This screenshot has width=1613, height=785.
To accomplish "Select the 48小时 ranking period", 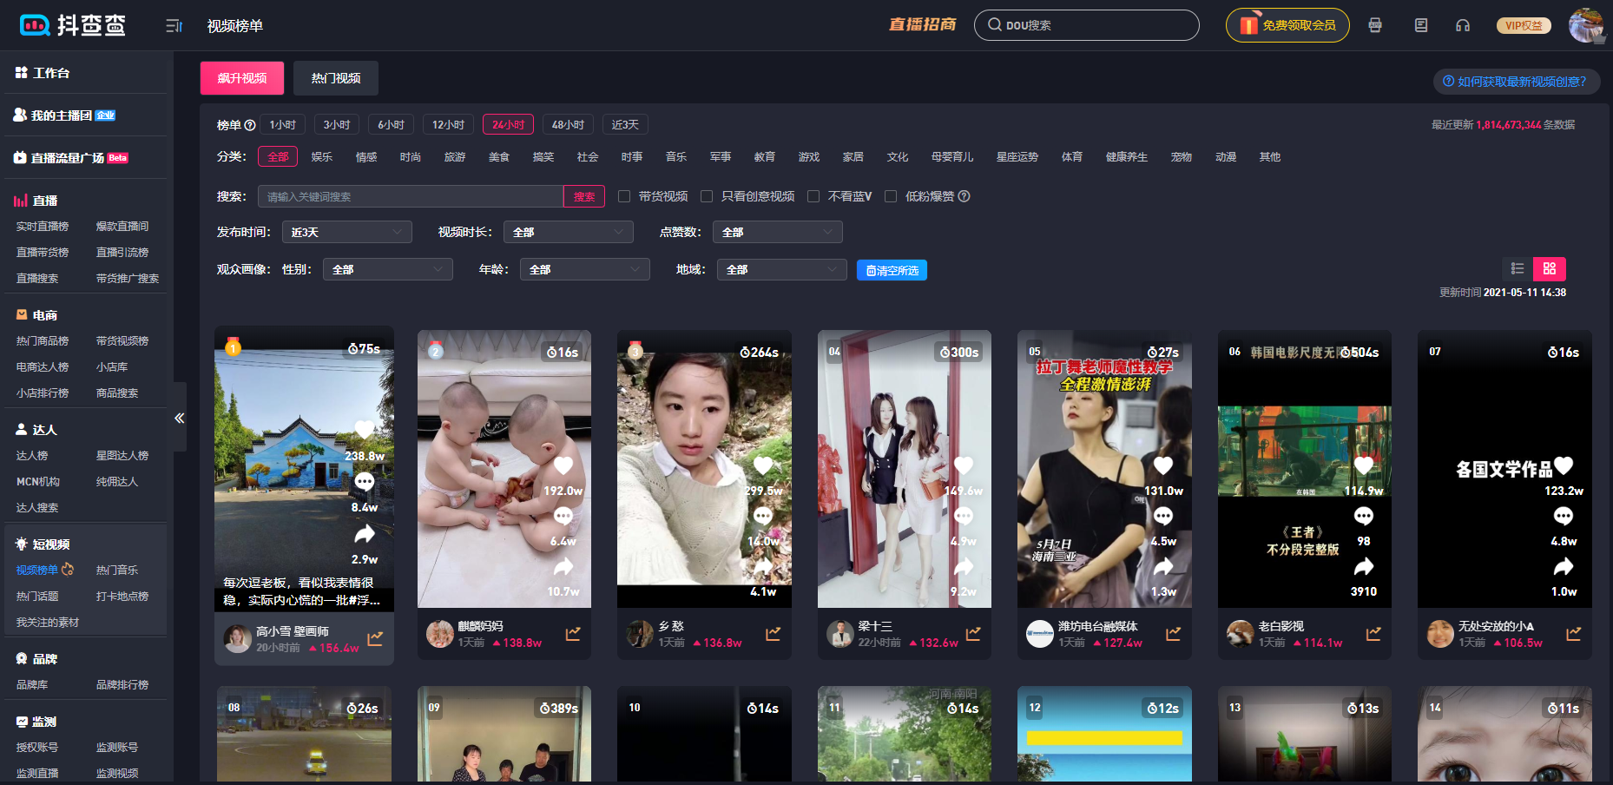I will coord(568,125).
